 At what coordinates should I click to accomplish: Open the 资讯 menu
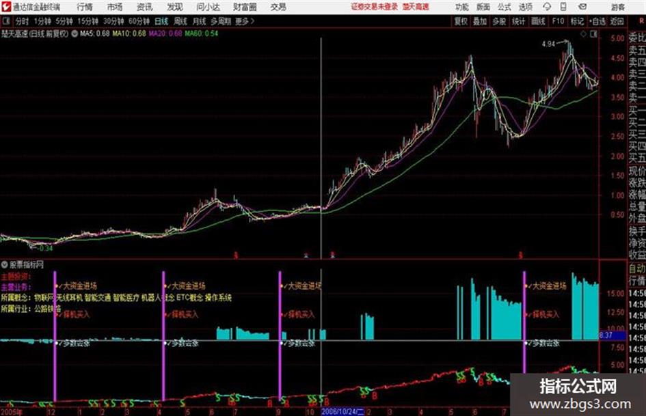pos(144,7)
